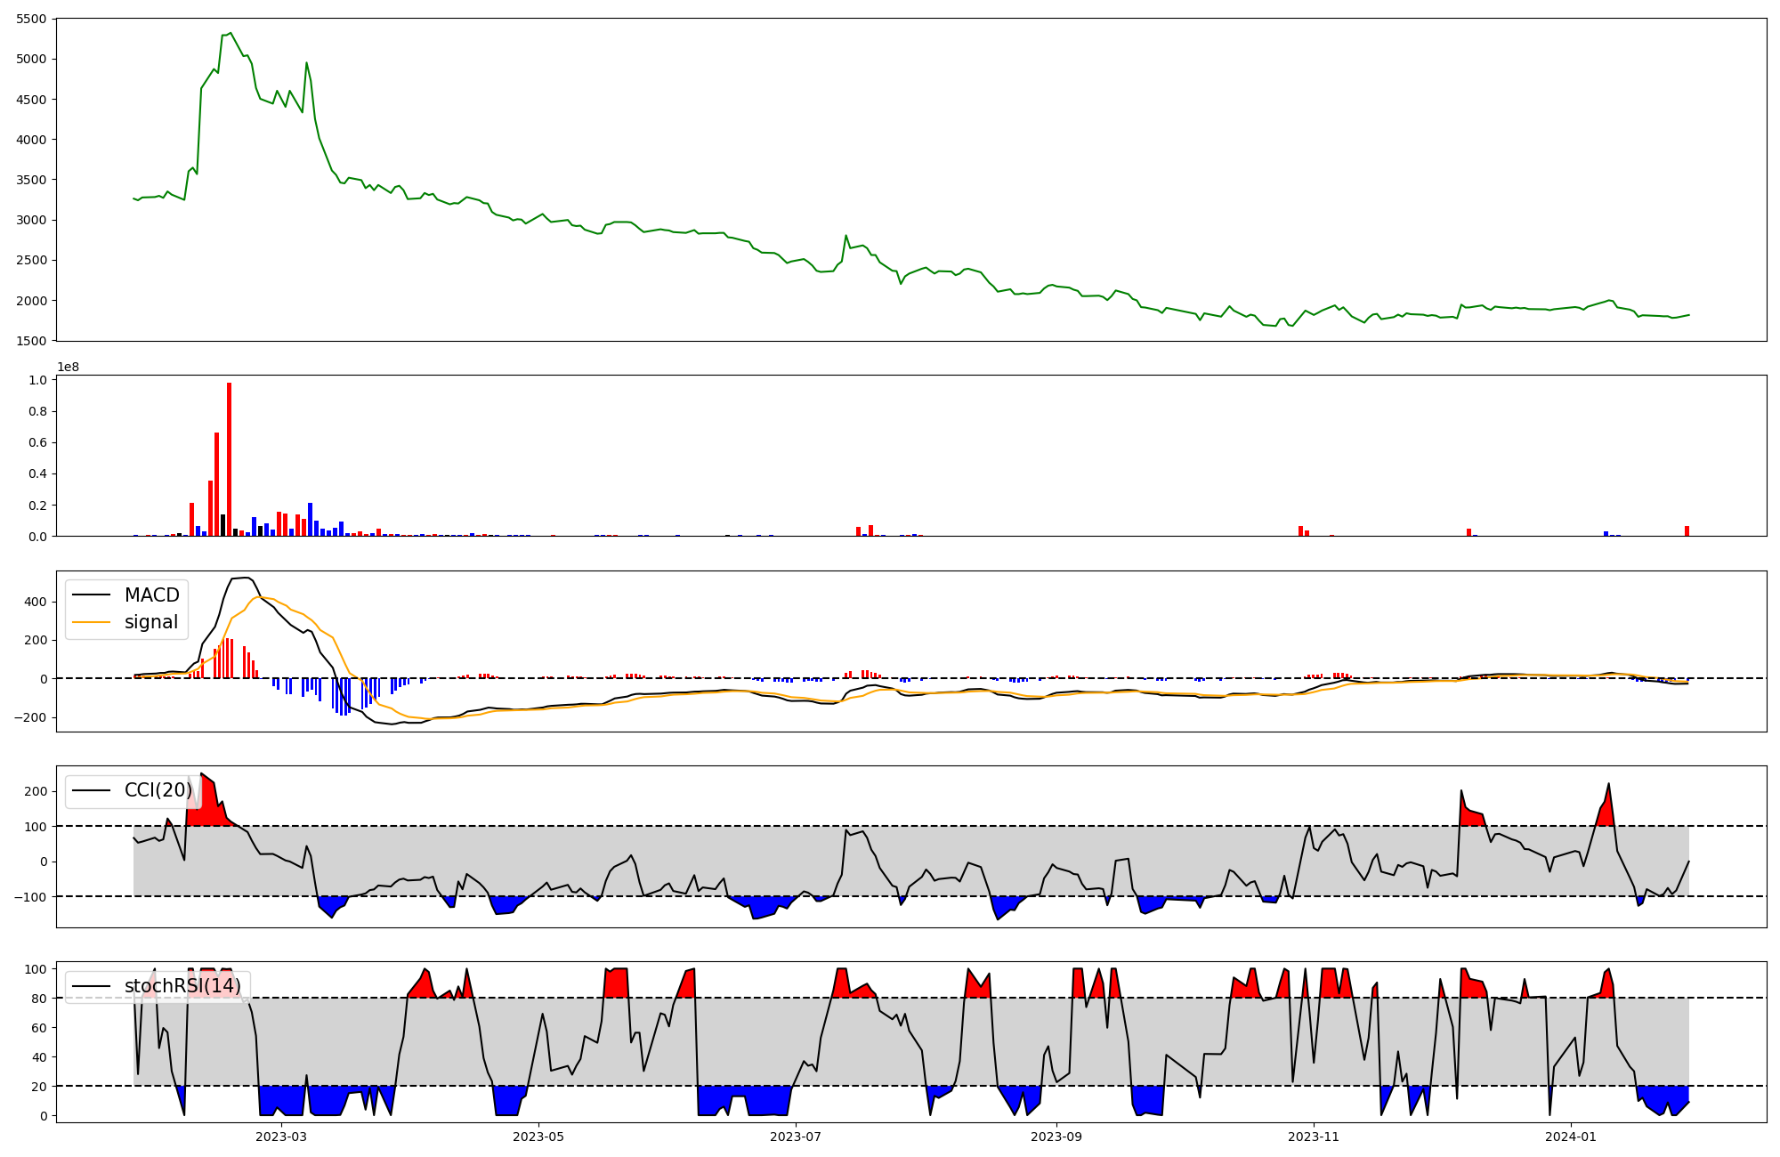The width and height of the screenshot is (1780, 1157).
Task: Click the 1e8 volume scale label
Action: 68,368
